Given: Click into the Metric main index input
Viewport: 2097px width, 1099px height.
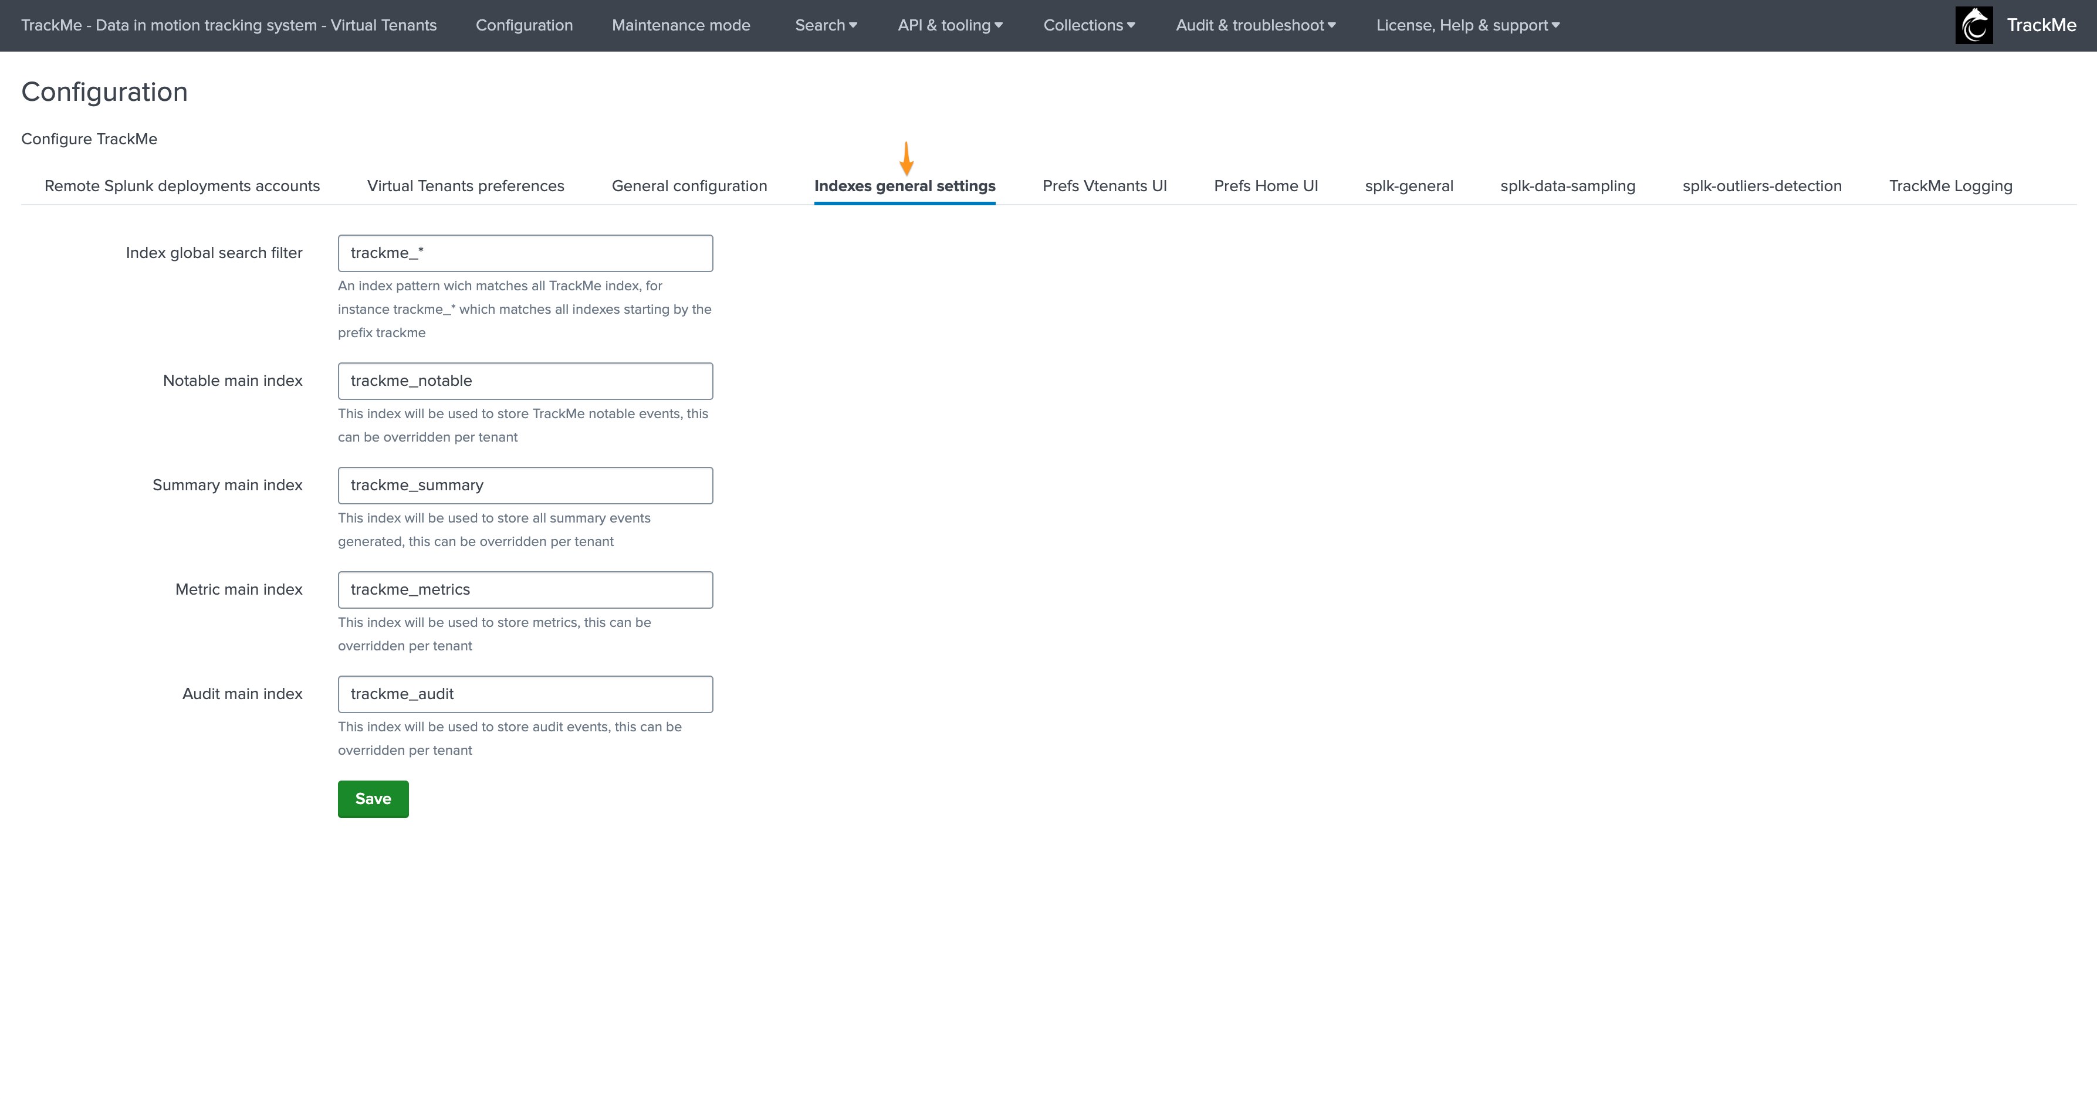Looking at the screenshot, I should (525, 590).
